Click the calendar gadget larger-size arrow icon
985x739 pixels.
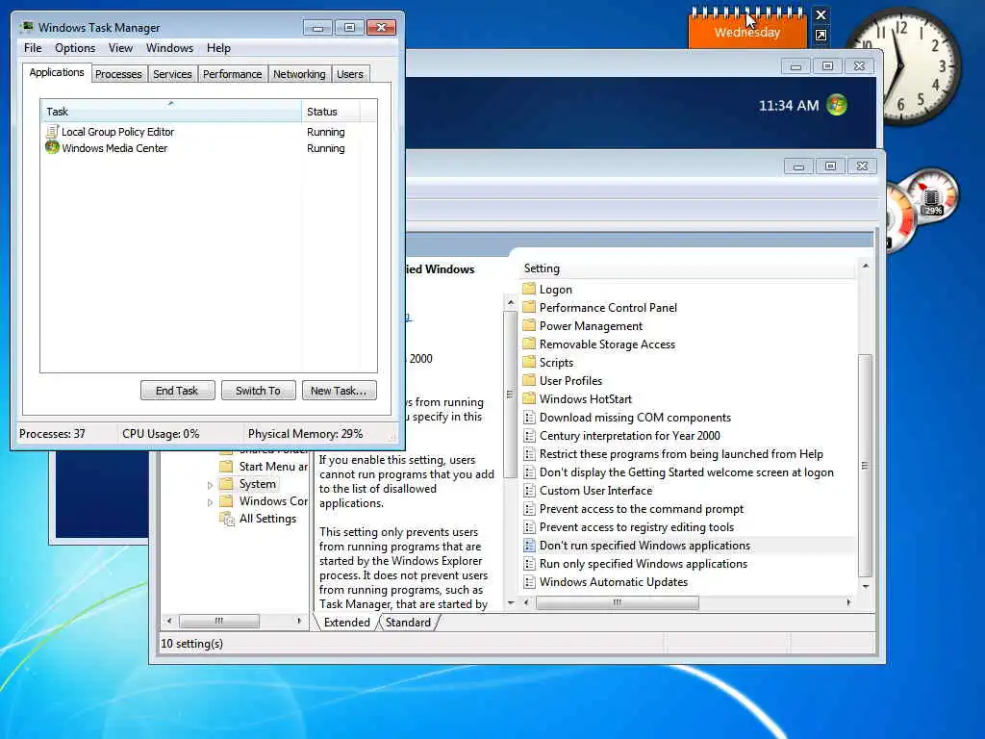click(821, 36)
